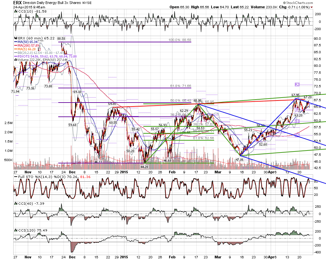This screenshot has height=260, width=326.
Task: Click the High 65.56 value
Action: point(200,7)
